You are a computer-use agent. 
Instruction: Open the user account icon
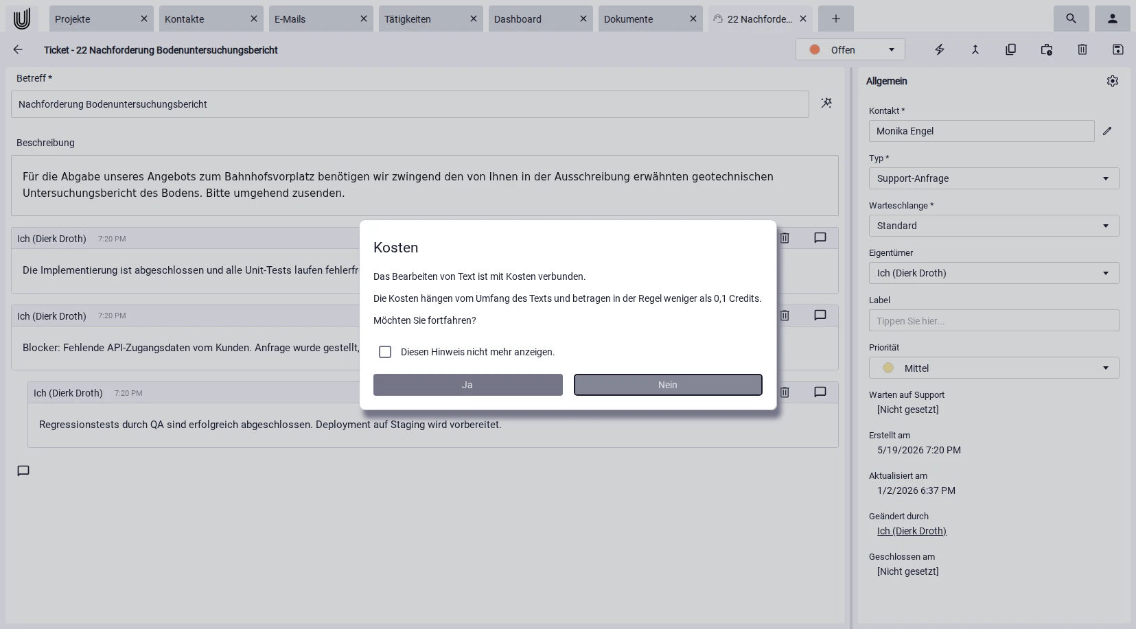(1113, 19)
